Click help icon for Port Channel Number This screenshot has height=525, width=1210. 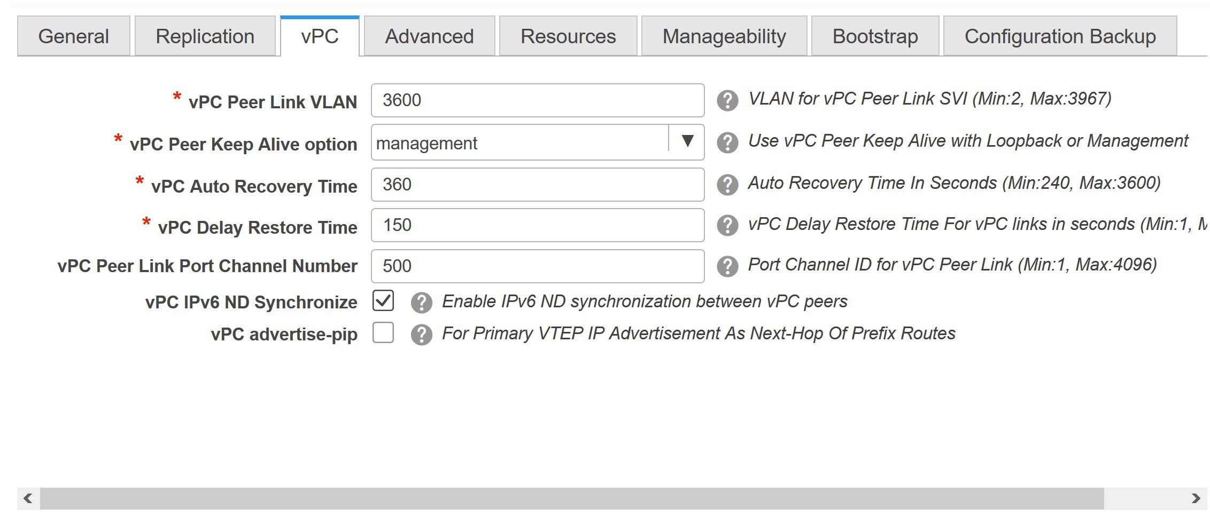727,266
